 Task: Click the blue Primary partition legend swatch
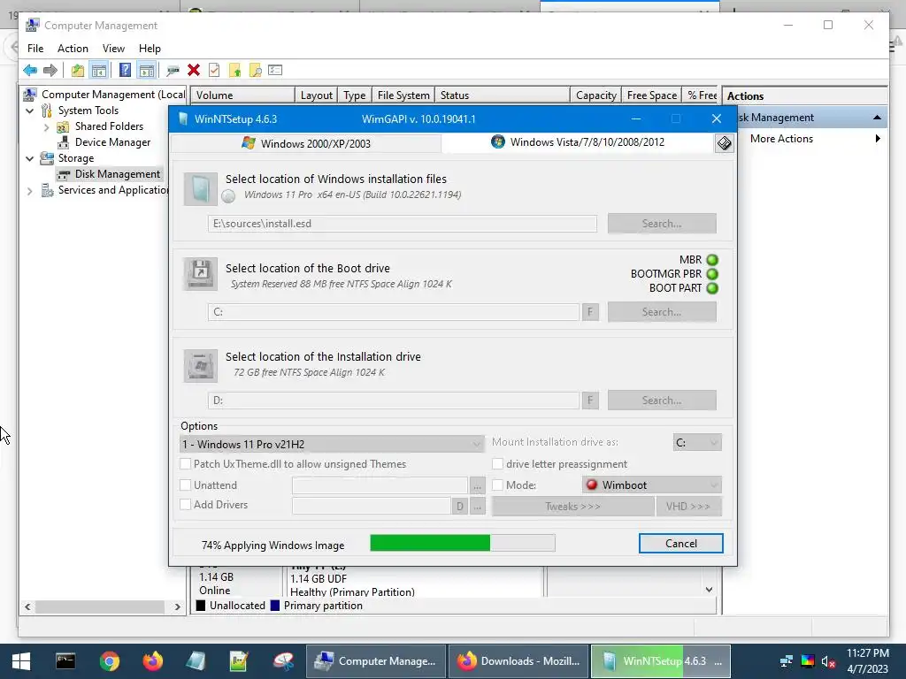pyautogui.click(x=275, y=606)
